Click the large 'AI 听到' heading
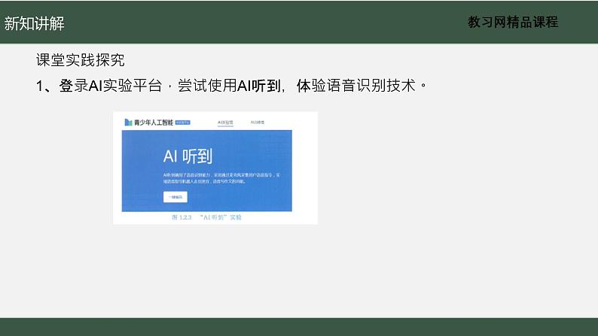This screenshot has width=598, height=336. tap(188, 156)
